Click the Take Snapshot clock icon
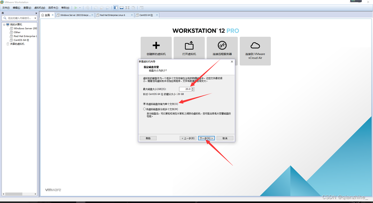Image resolution: width=373 pixels, height=203 pixels. coord(96,8)
